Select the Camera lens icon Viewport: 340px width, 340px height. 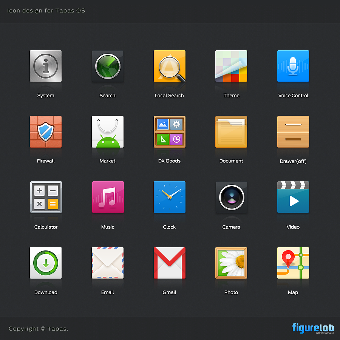tap(231, 197)
